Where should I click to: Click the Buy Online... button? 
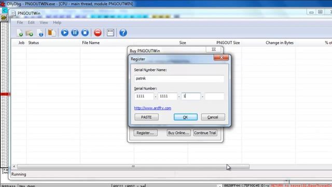(x=178, y=133)
